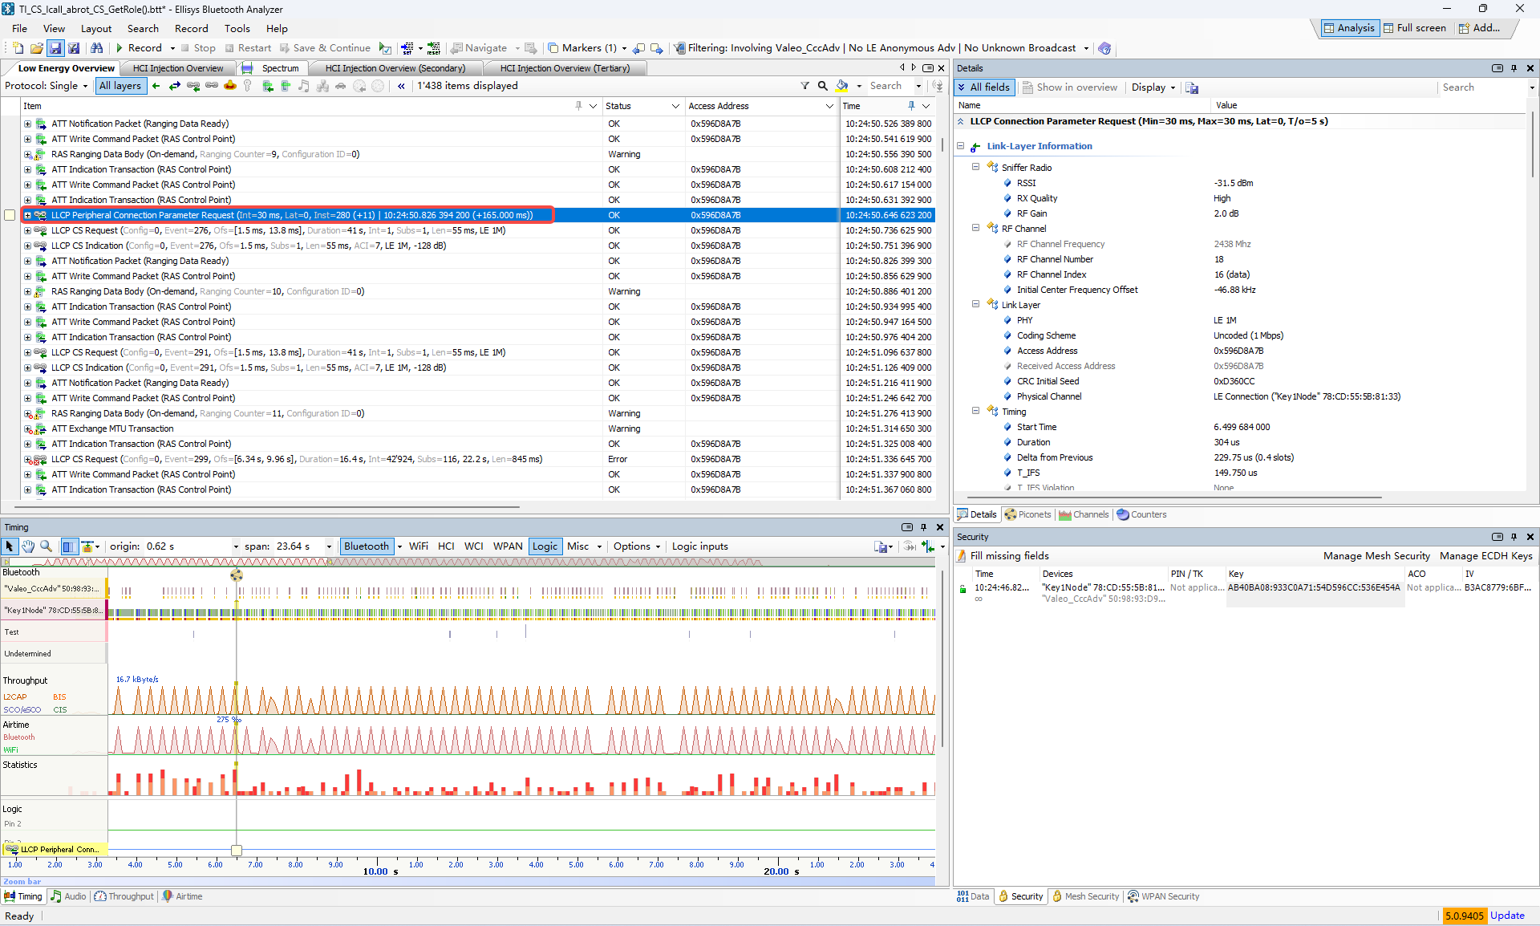
Task: Open a capture file with the folder icon
Action: tap(36, 48)
